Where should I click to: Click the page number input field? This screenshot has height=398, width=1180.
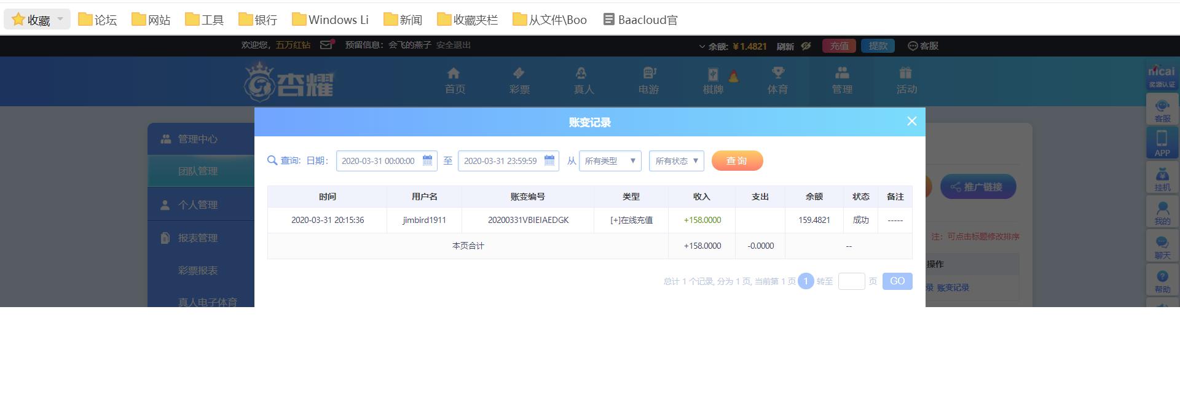pyautogui.click(x=851, y=281)
